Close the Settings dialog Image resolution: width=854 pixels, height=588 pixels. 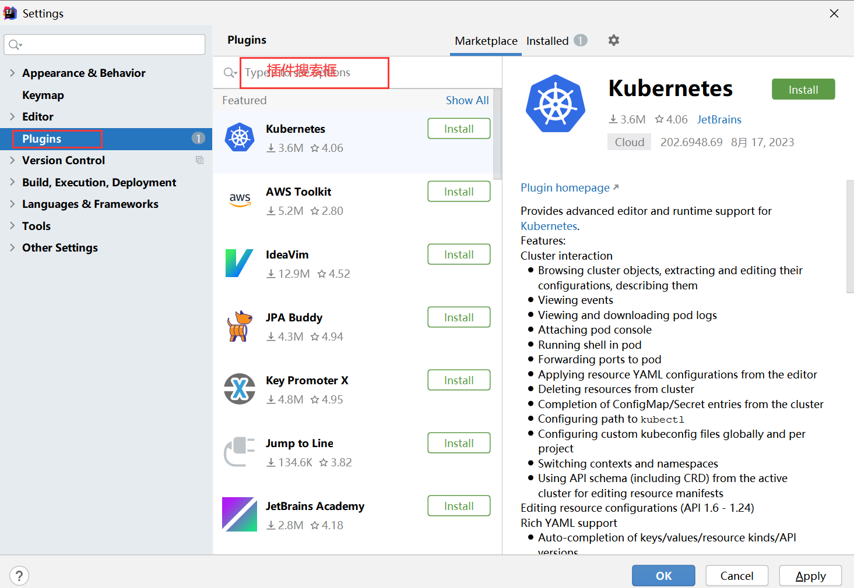[834, 13]
